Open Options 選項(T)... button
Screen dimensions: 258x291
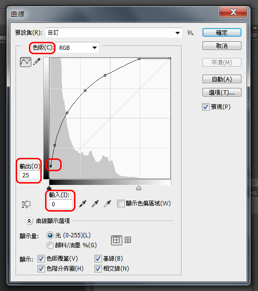click(x=222, y=92)
